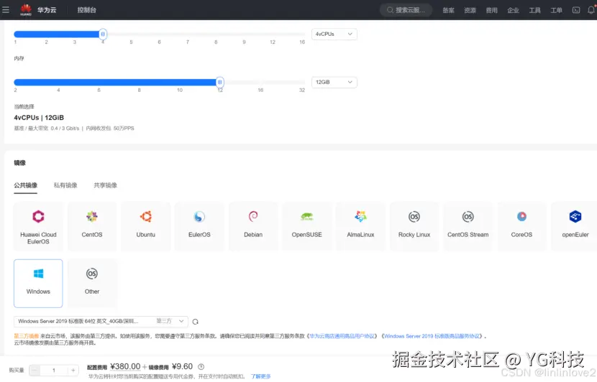The image size is (597, 382).
Task: Choose the CoreOS image card
Action: [521, 226]
